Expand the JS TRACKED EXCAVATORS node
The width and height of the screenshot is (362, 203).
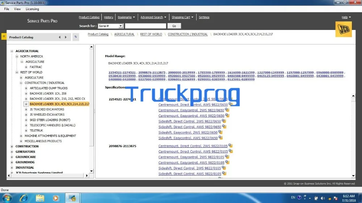click(26, 109)
